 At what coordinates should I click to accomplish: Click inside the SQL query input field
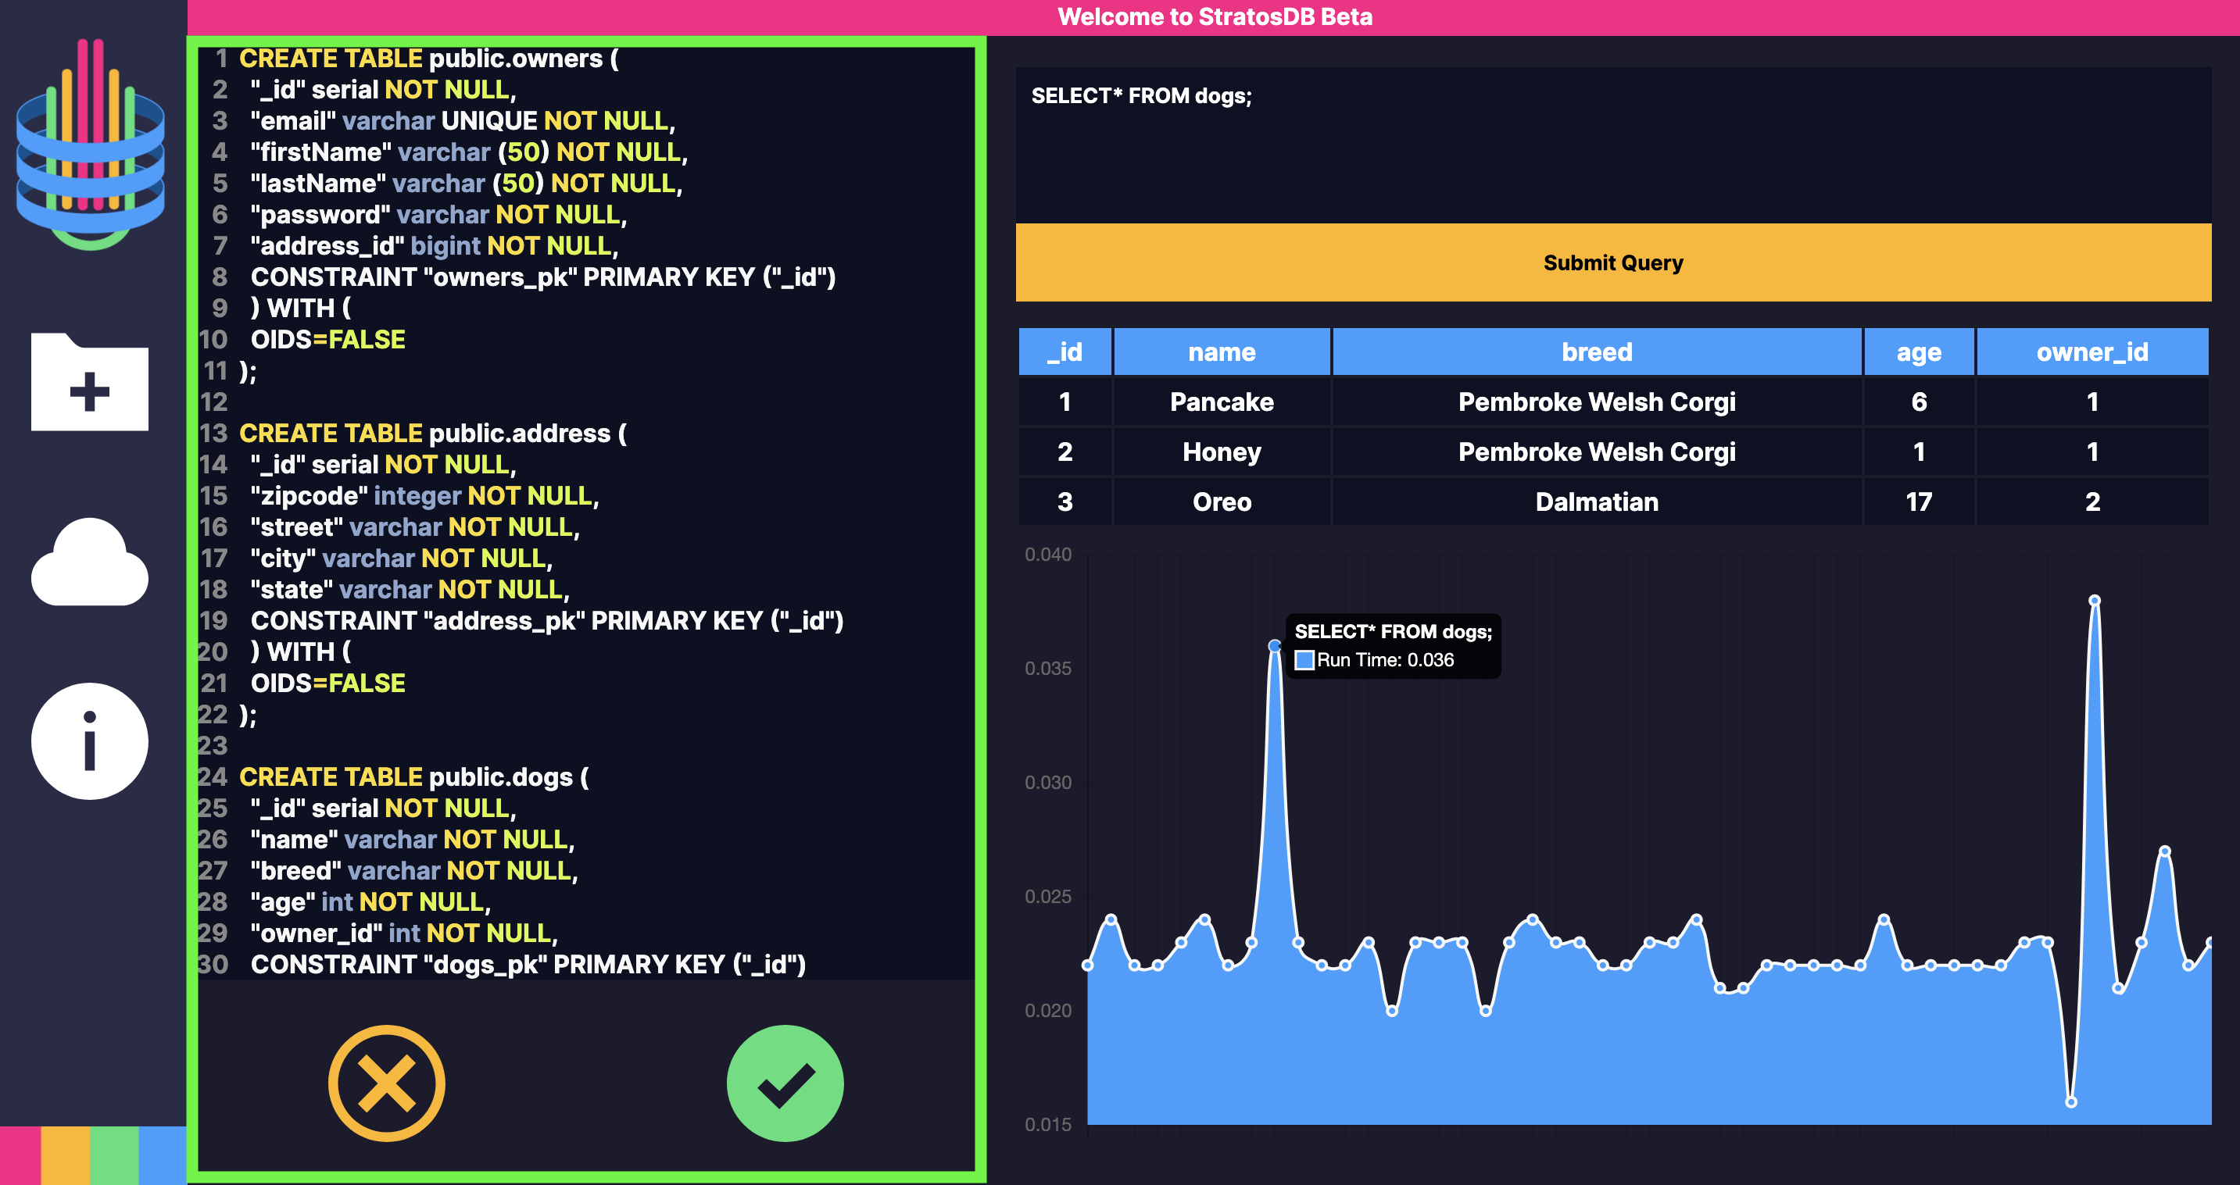click(1612, 144)
